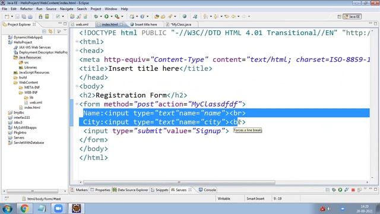
Task: Click Start server green icon in Servers view
Action: pyautogui.click(x=340, y=190)
